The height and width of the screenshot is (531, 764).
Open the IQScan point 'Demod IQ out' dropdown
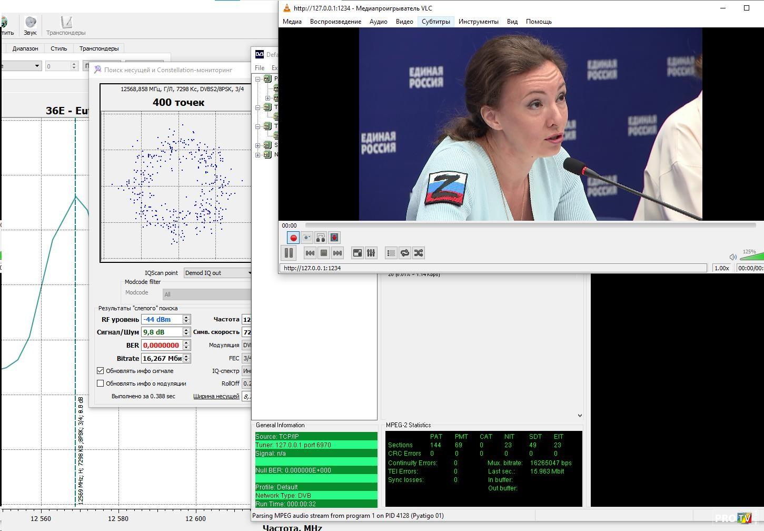218,273
